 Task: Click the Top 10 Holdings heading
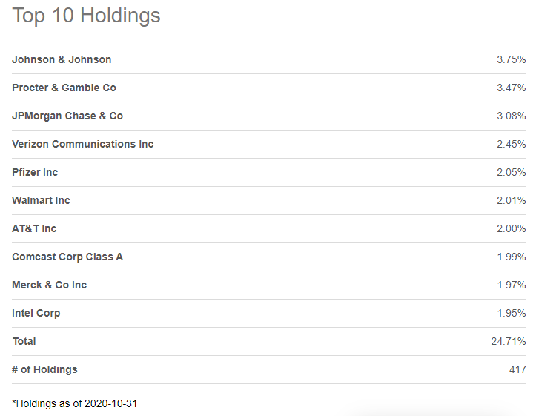[x=86, y=16]
